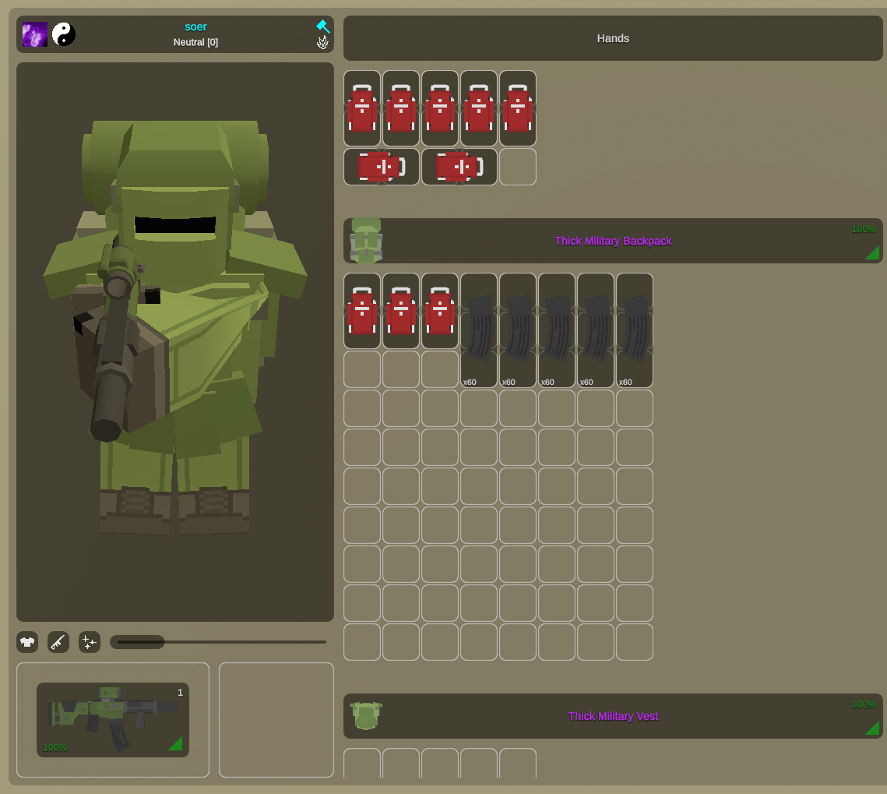
Task: Select the fifth x60 magazine in backpack
Action: point(635,330)
